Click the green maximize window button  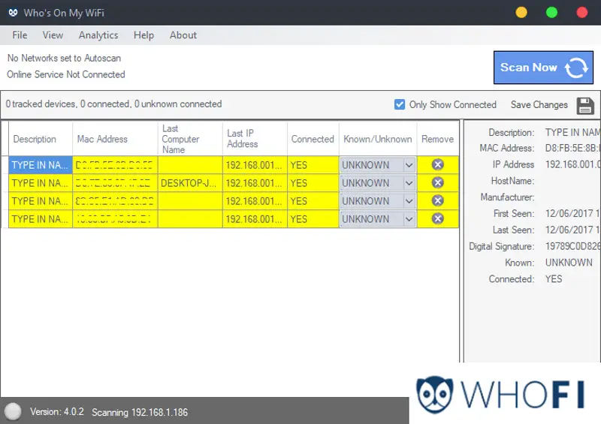pyautogui.click(x=551, y=13)
